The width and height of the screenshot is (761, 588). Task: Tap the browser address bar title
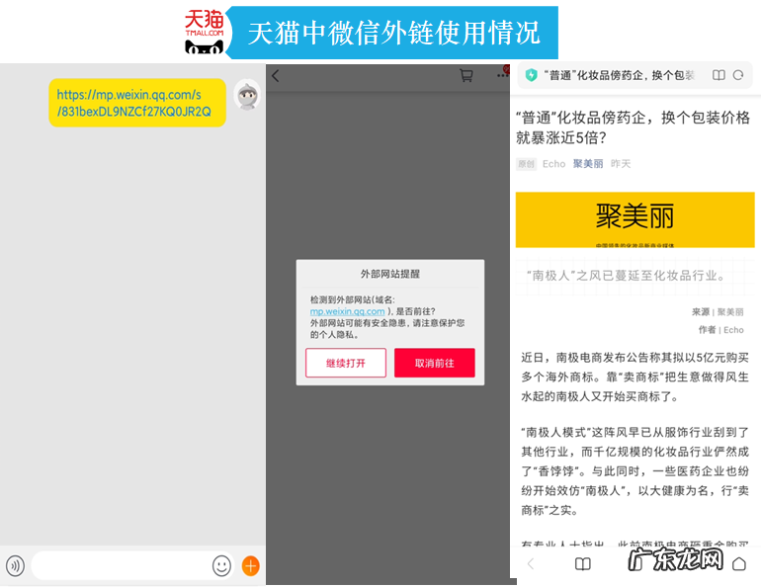click(x=620, y=75)
